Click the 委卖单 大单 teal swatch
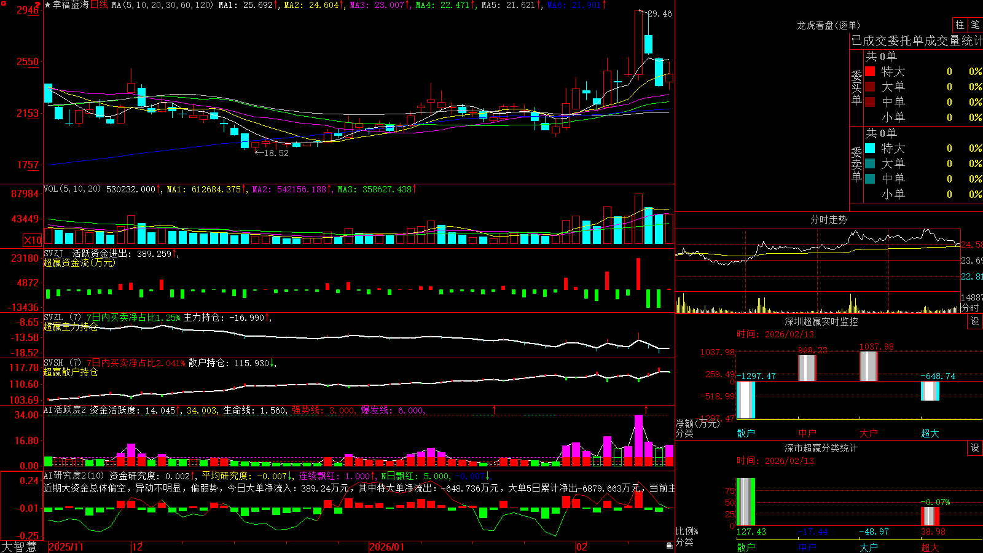Image resolution: width=983 pixels, height=553 pixels. 870,163
